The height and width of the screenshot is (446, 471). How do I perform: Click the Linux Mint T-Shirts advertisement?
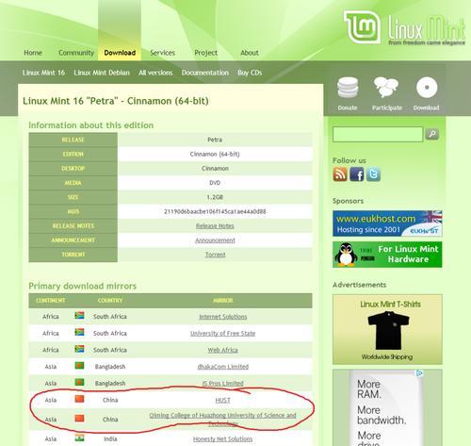click(x=387, y=329)
